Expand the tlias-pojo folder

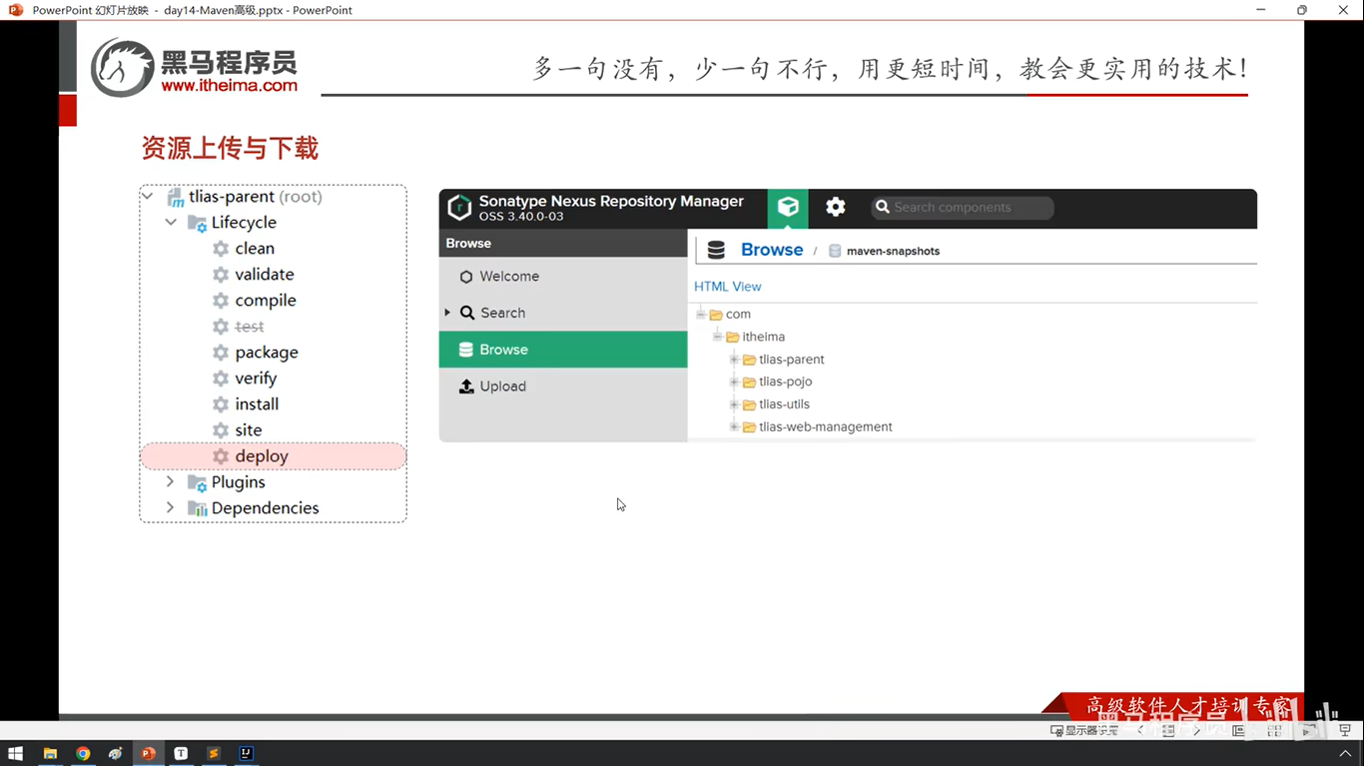734,382
